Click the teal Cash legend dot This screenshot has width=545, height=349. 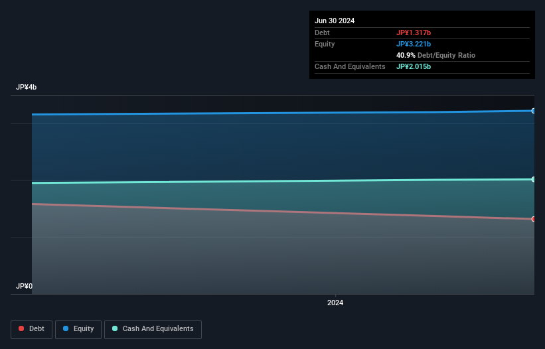[x=115, y=328]
